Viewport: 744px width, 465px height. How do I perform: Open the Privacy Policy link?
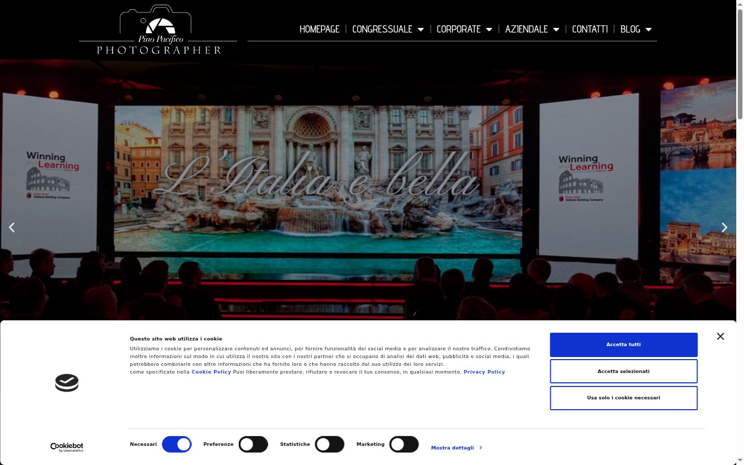coord(484,372)
